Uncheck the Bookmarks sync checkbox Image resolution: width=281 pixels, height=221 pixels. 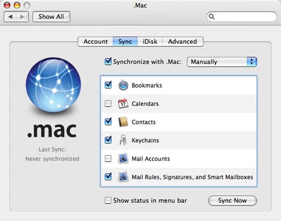point(108,85)
